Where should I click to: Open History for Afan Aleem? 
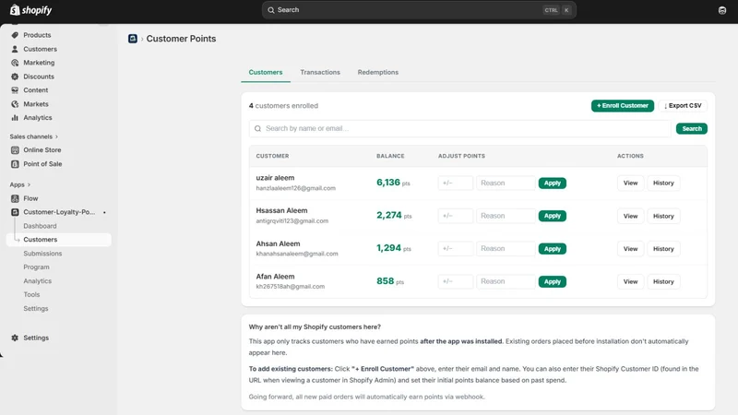(663, 281)
